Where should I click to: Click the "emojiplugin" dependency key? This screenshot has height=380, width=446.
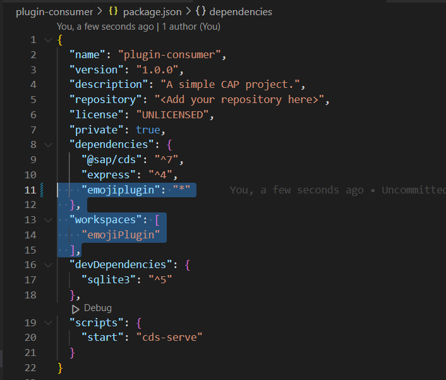click(121, 190)
